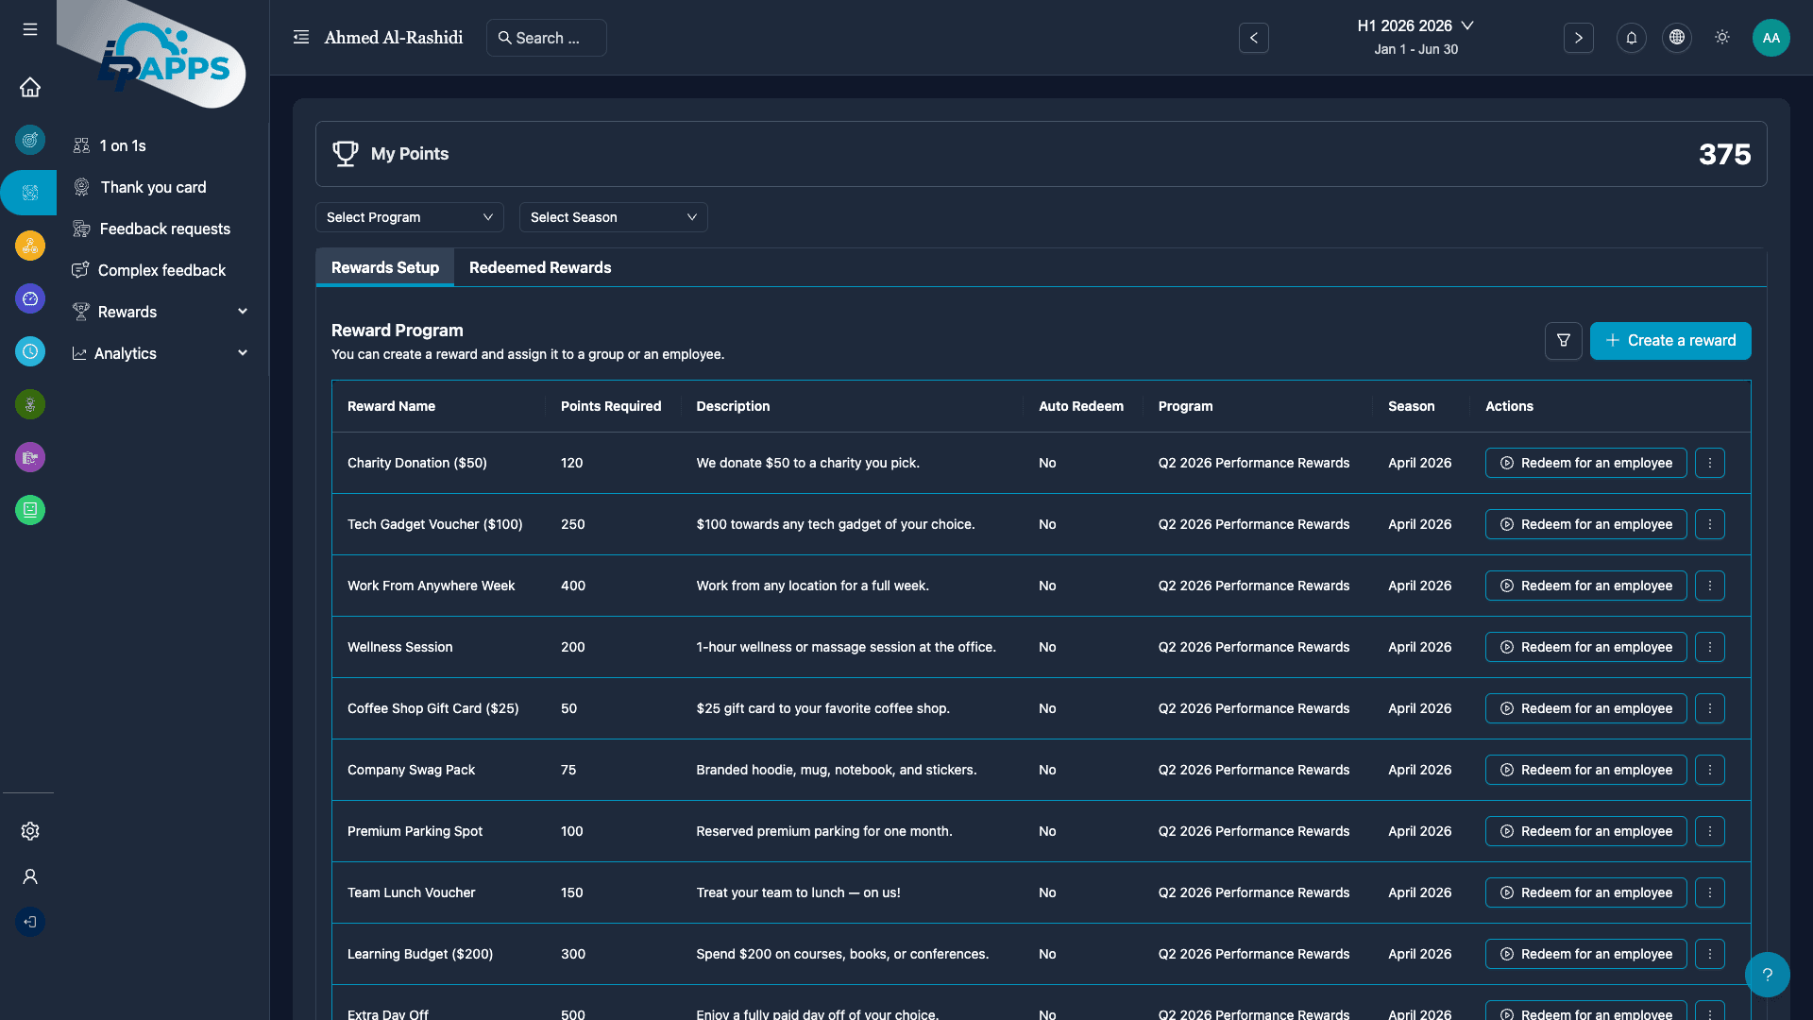Click the 375 My Points total
Screen dimensions: 1813x1020
[x=1724, y=154]
